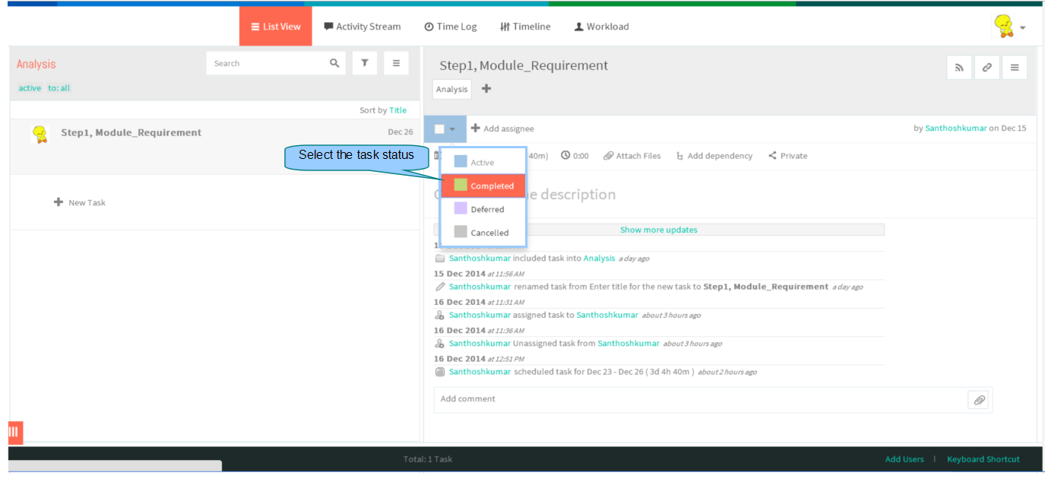Open Santhoshkumar author link near Dec 15
The width and height of the screenshot is (1048, 479).
coord(955,128)
